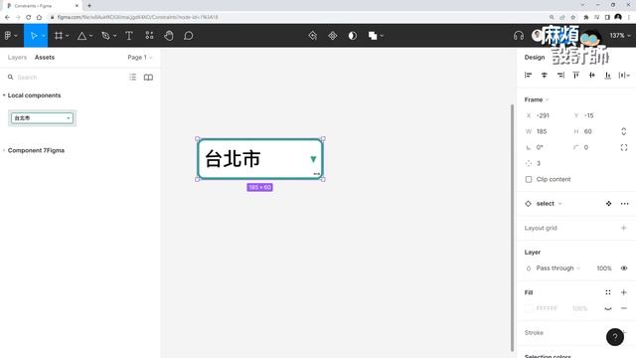This screenshot has width=636, height=358.
Task: Edit the width field 185
Action: (546, 131)
